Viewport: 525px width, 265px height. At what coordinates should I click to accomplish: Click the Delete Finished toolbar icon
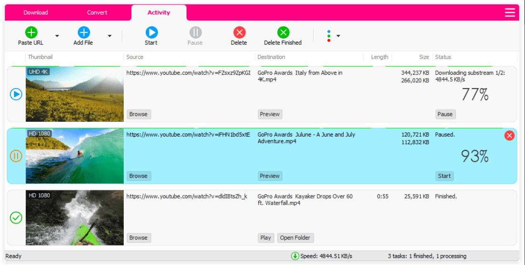point(283,32)
